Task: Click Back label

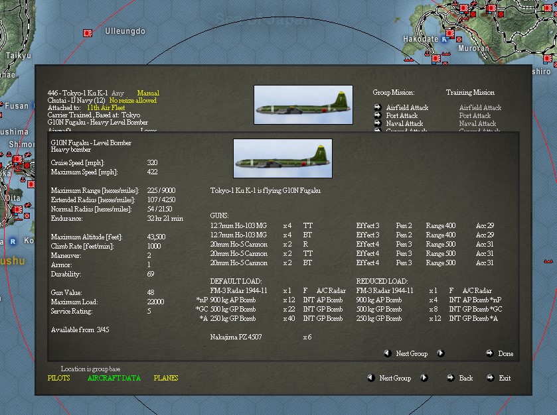Action: coord(465,378)
